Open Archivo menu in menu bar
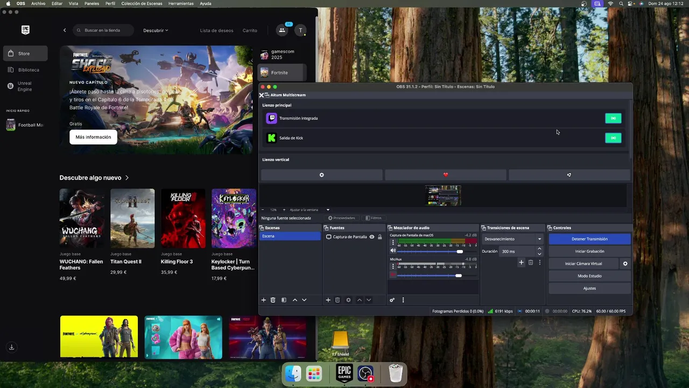The height and width of the screenshot is (388, 689). click(38, 3)
